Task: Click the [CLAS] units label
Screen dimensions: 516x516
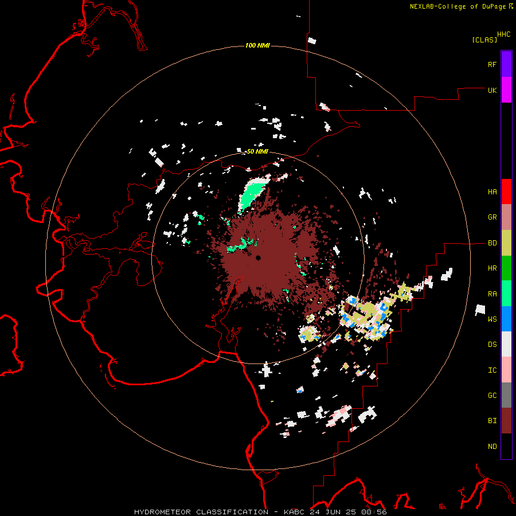Action: point(484,40)
